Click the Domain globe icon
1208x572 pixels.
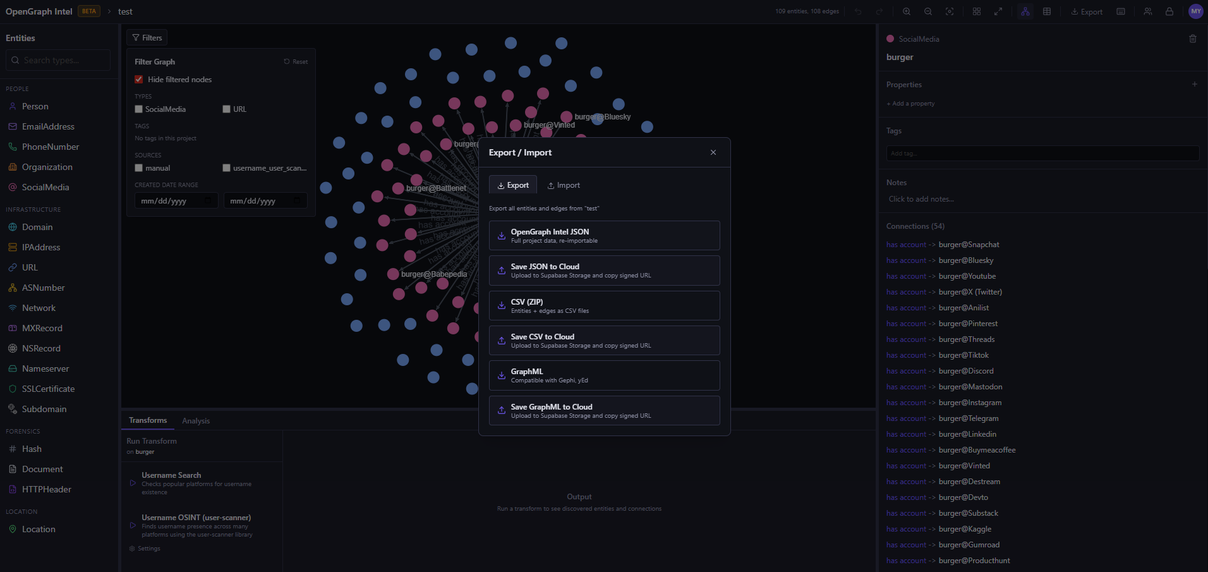(13, 227)
